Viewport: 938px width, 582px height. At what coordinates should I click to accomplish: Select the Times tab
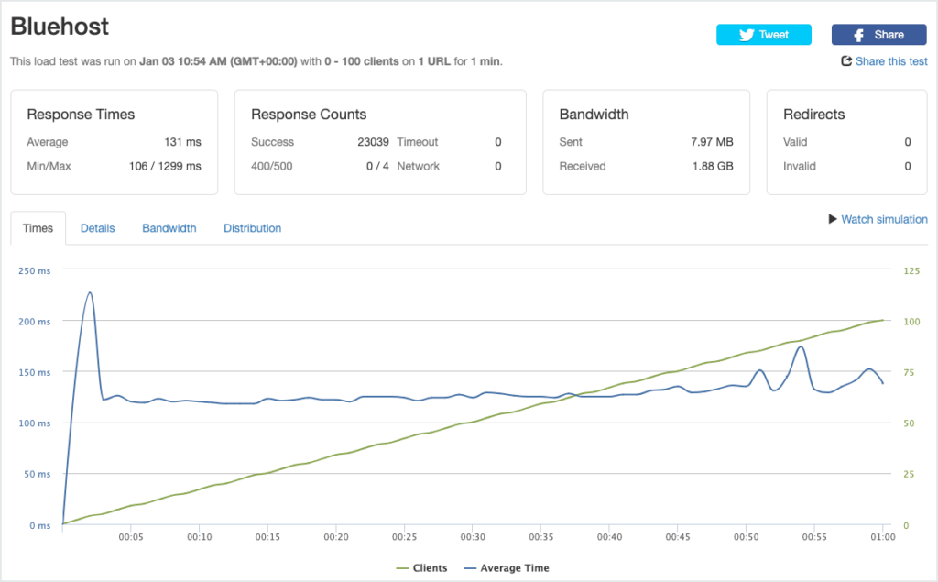[38, 228]
